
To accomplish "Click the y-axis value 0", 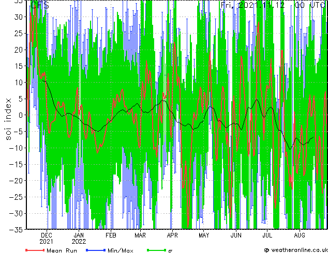I will [21, 115].
